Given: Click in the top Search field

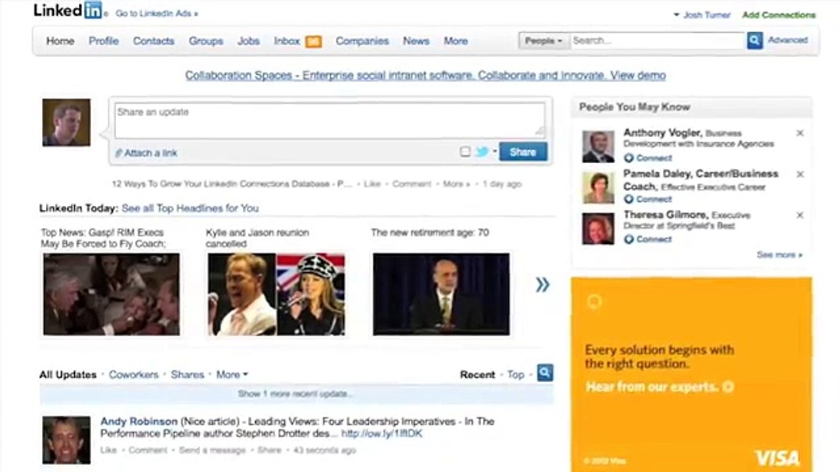Looking at the screenshot, I should tap(658, 41).
